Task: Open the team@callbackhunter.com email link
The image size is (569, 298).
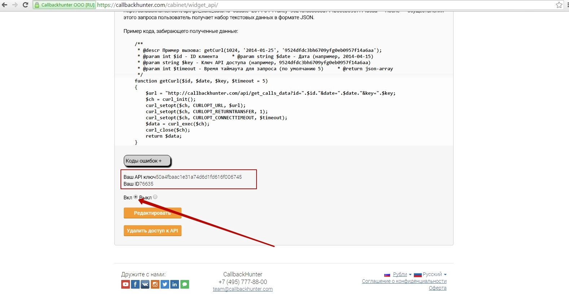Action: (243, 289)
